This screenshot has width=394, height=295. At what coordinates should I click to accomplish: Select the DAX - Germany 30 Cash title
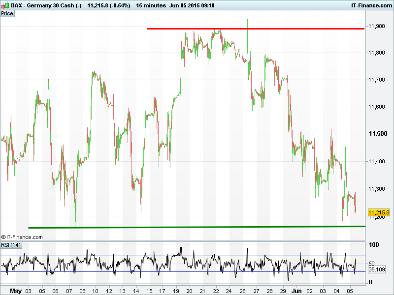46,5
